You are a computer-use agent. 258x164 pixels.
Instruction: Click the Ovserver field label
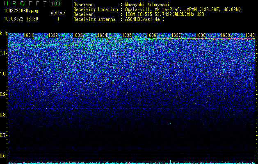(83, 5)
